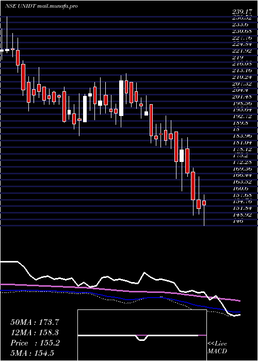Click the 183.96 price axis label
The height and width of the screenshot is (361, 258).
(242, 136)
